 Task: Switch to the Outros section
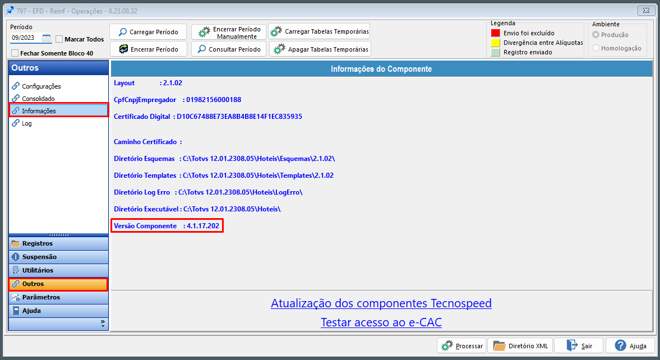tap(58, 284)
